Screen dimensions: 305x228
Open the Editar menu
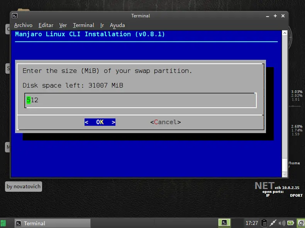point(46,25)
